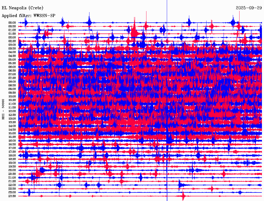This screenshot has width=264, height=201.
Task: Select the 03:00 time row label
Action: pyautogui.click(x=12, y=45)
